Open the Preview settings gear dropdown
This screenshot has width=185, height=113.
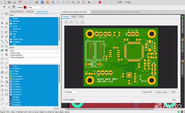click(x=82, y=22)
